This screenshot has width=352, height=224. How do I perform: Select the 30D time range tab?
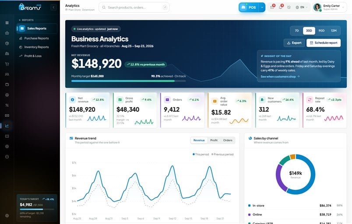(309, 31)
